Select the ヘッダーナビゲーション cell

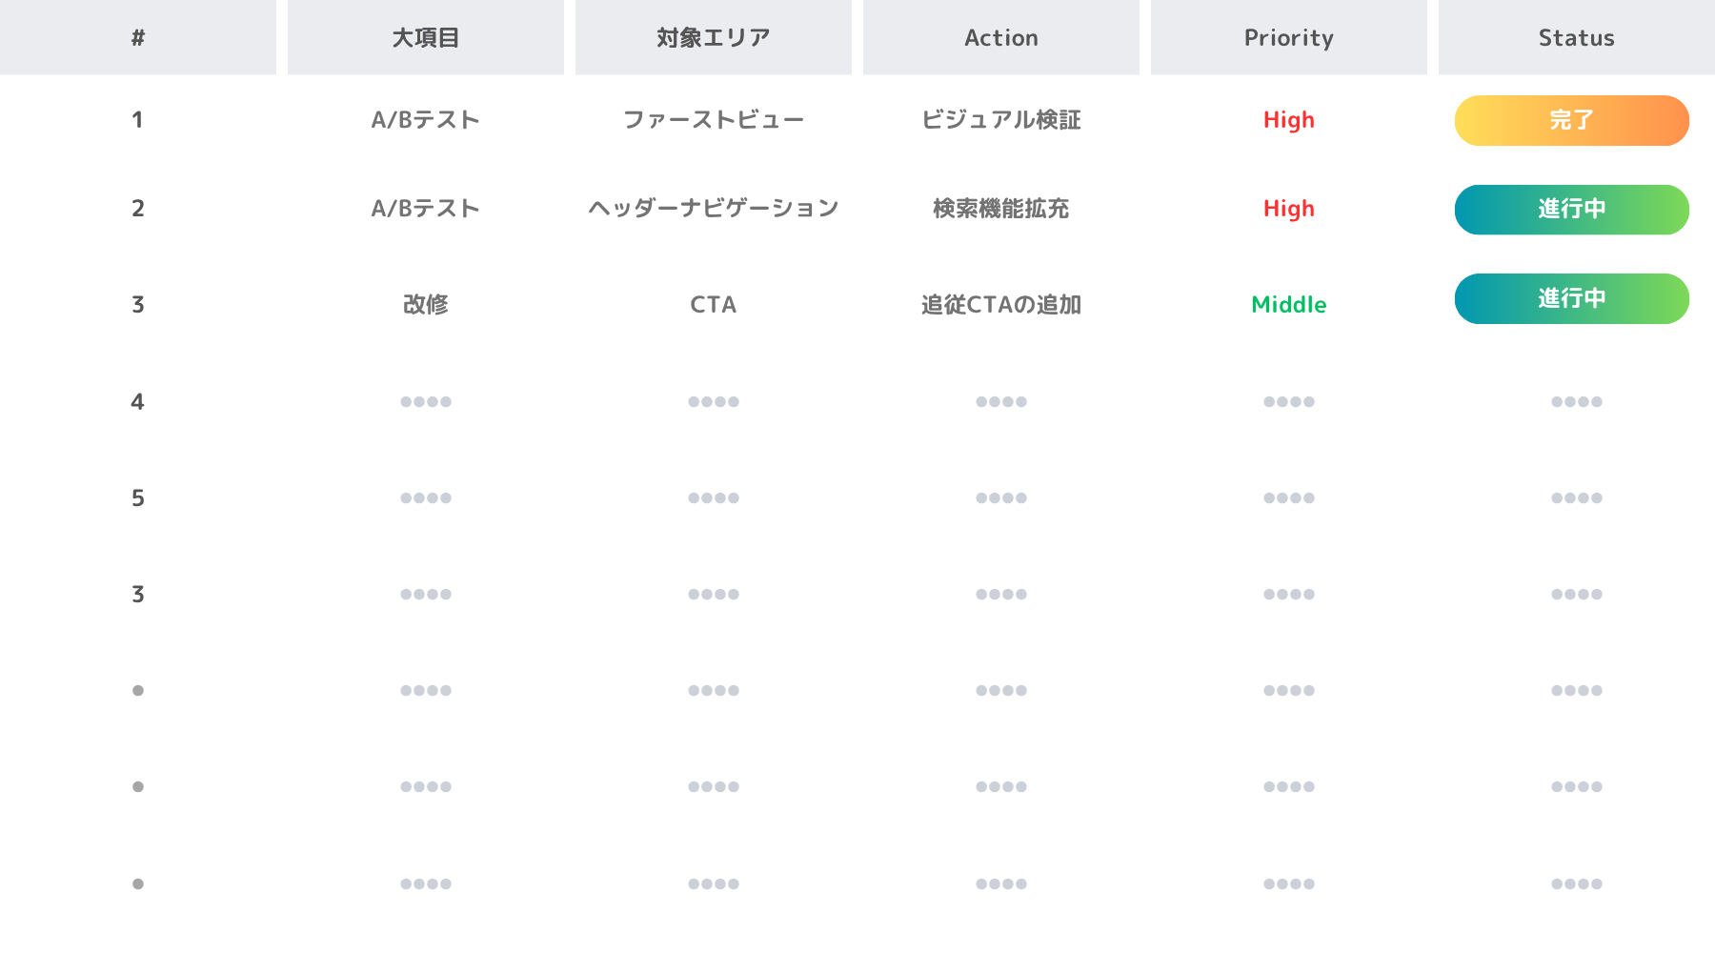click(714, 209)
